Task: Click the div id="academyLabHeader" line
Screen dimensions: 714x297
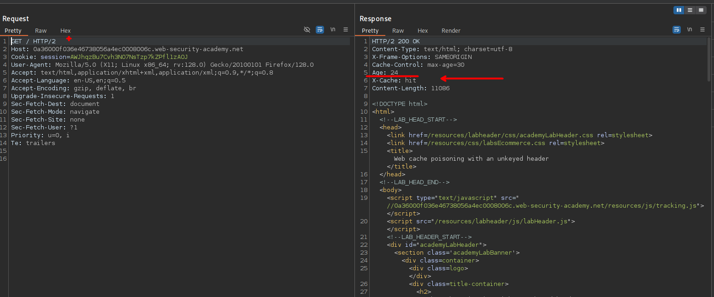Action: point(437,245)
